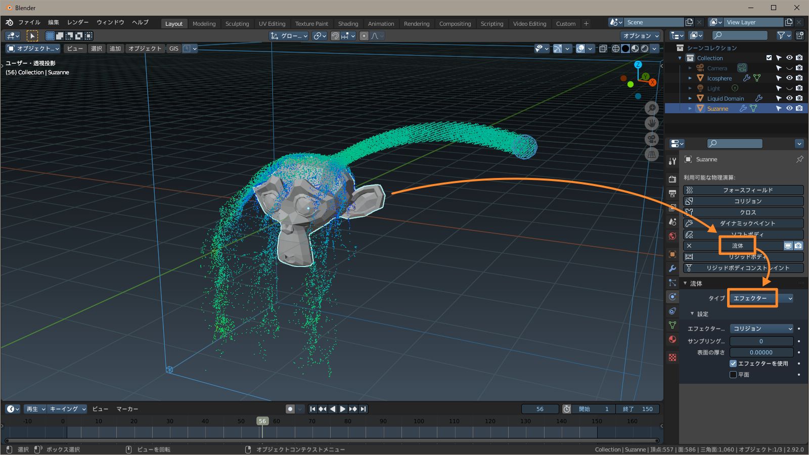Toggle snapping magnet in the header
Screen dimensions: 809x455
[x=335, y=36]
